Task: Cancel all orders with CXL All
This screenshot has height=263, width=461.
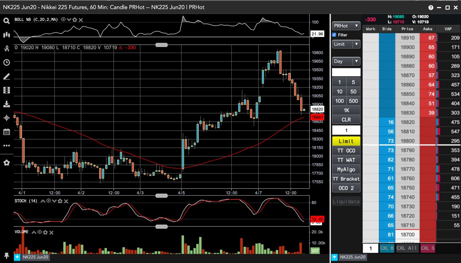Action: [x=407, y=248]
